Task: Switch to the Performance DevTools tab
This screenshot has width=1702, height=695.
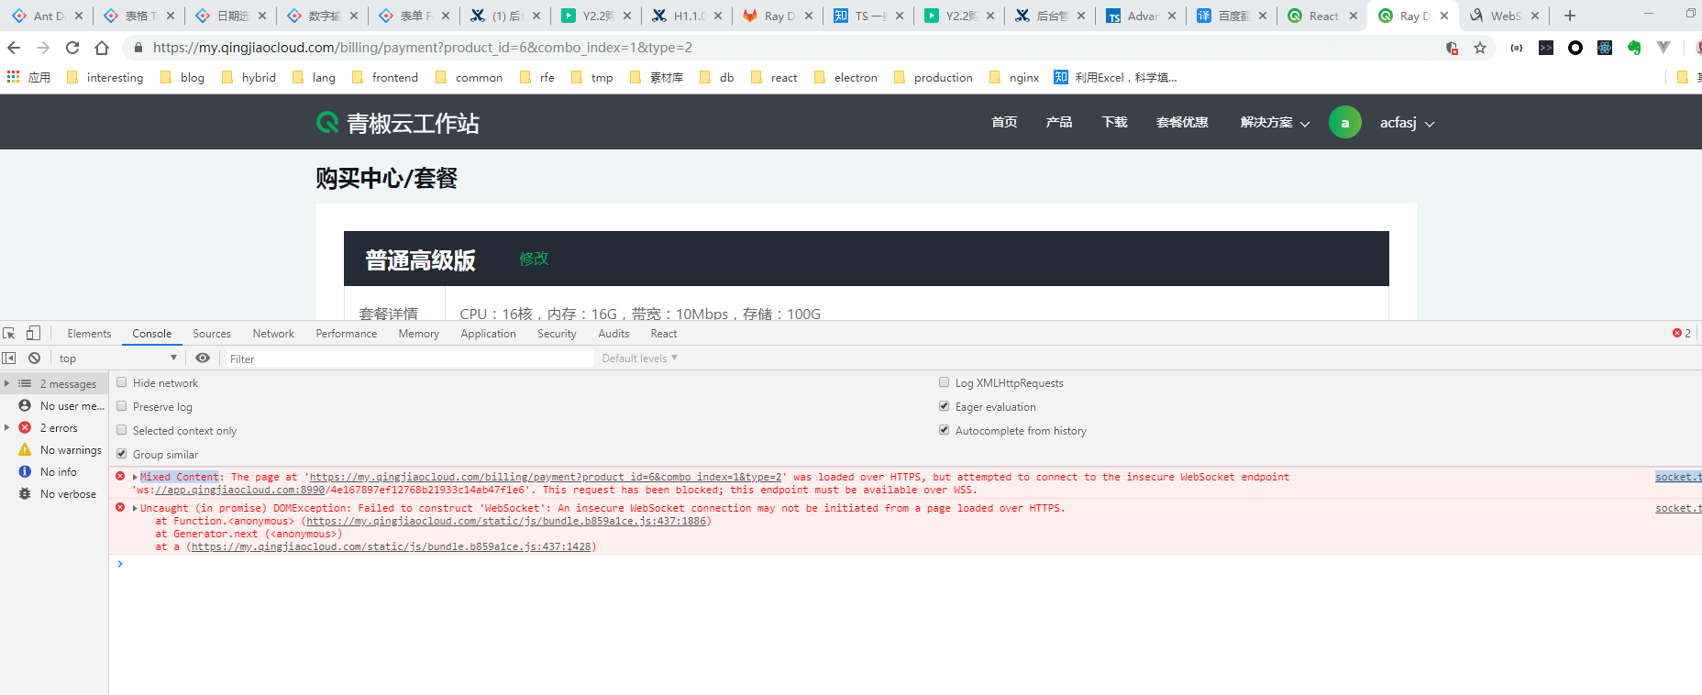Action: (x=347, y=333)
